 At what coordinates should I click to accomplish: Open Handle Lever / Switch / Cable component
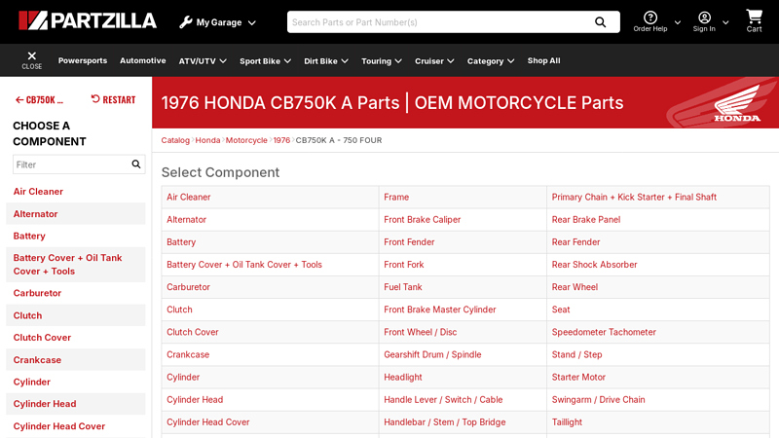coord(443,400)
